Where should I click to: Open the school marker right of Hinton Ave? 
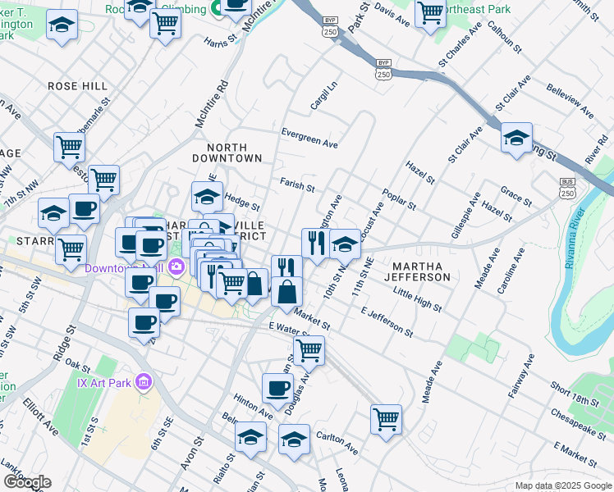pos(294,439)
